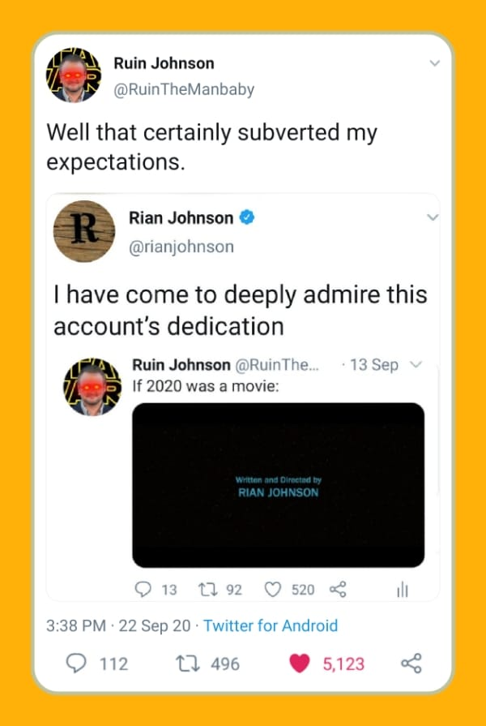Viewport: 486px width, 726px height.
Task: Open the Twitter for Android link
Action: click(271, 625)
